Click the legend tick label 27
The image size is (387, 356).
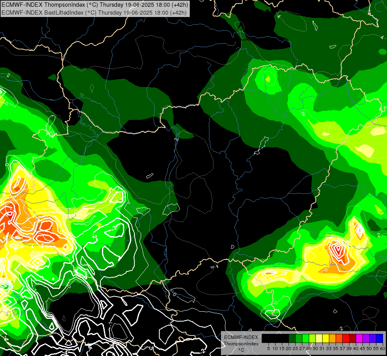pos(302,348)
